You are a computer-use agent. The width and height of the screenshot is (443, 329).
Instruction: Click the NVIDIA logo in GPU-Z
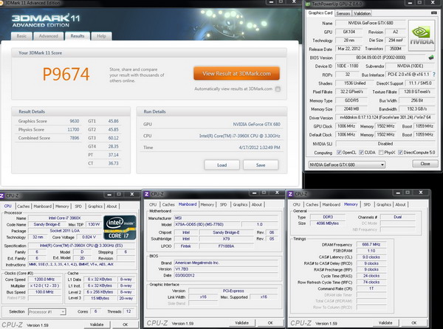pos(422,35)
